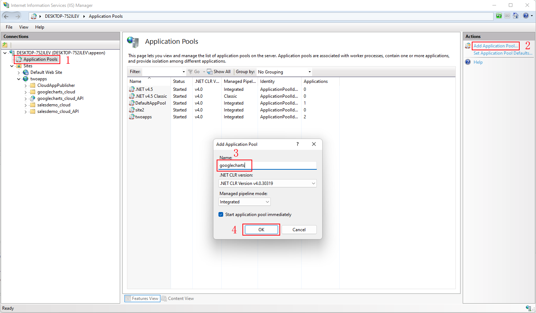Click the Back navigation arrow icon
The height and width of the screenshot is (313, 536).
6,16
